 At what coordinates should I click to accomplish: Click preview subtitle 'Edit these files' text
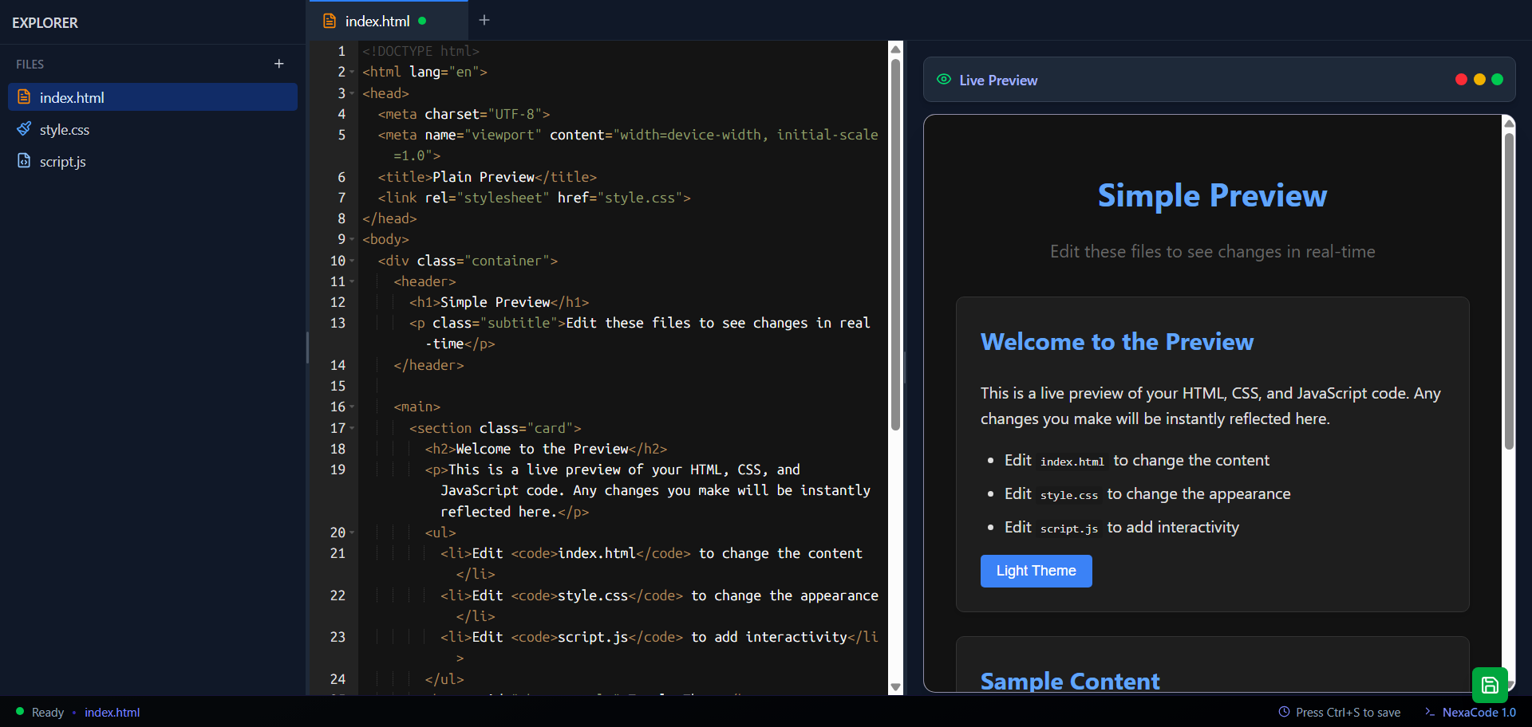click(x=1212, y=252)
